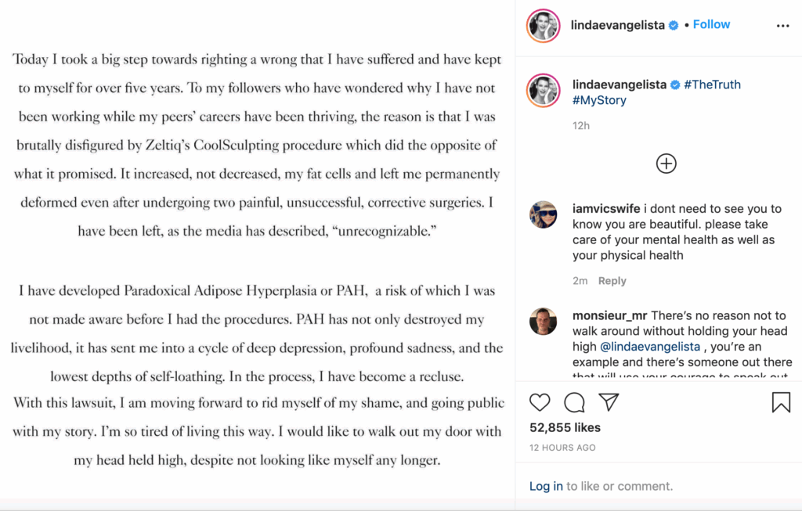Open monsieur_mr's profile avatar

544,321
